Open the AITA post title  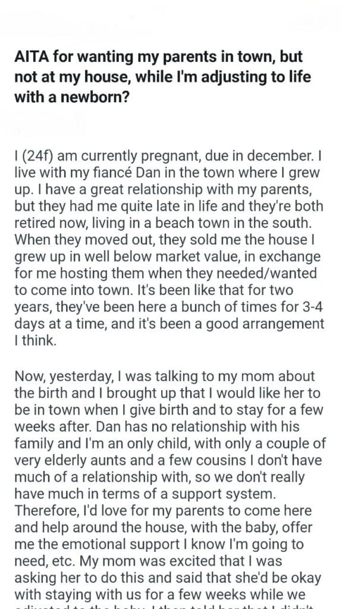162,77
